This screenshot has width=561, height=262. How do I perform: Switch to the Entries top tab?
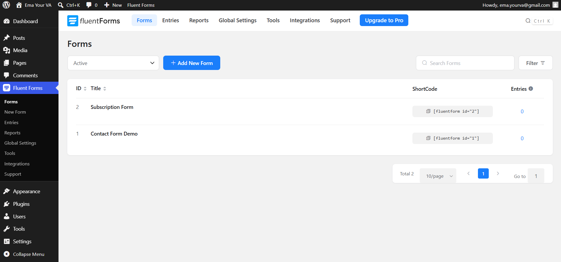[171, 20]
